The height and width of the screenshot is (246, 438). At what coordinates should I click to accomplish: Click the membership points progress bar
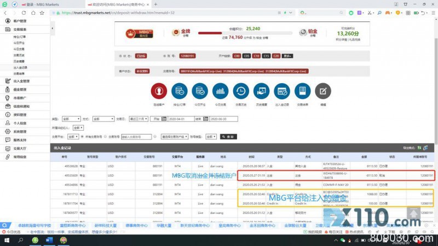pos(245,33)
